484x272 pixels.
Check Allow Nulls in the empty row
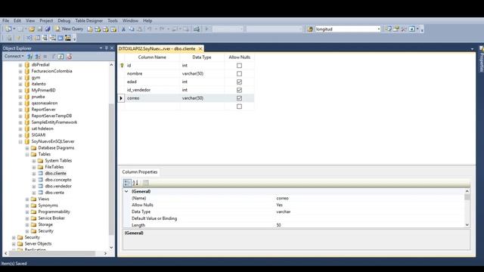click(x=239, y=107)
